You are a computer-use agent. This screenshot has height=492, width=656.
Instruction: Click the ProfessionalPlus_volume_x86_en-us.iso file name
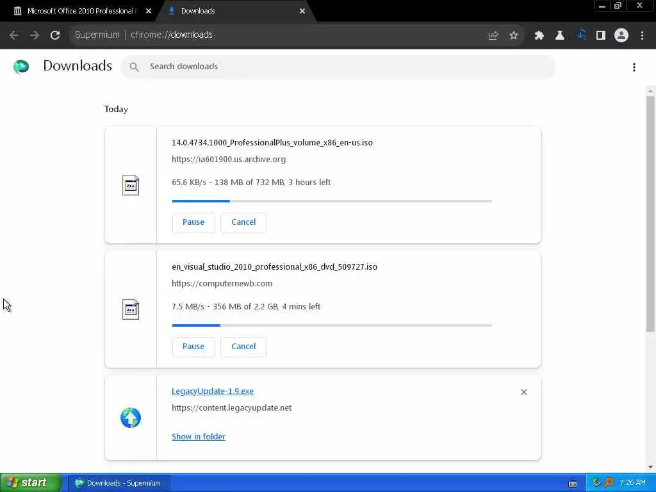[272, 143]
